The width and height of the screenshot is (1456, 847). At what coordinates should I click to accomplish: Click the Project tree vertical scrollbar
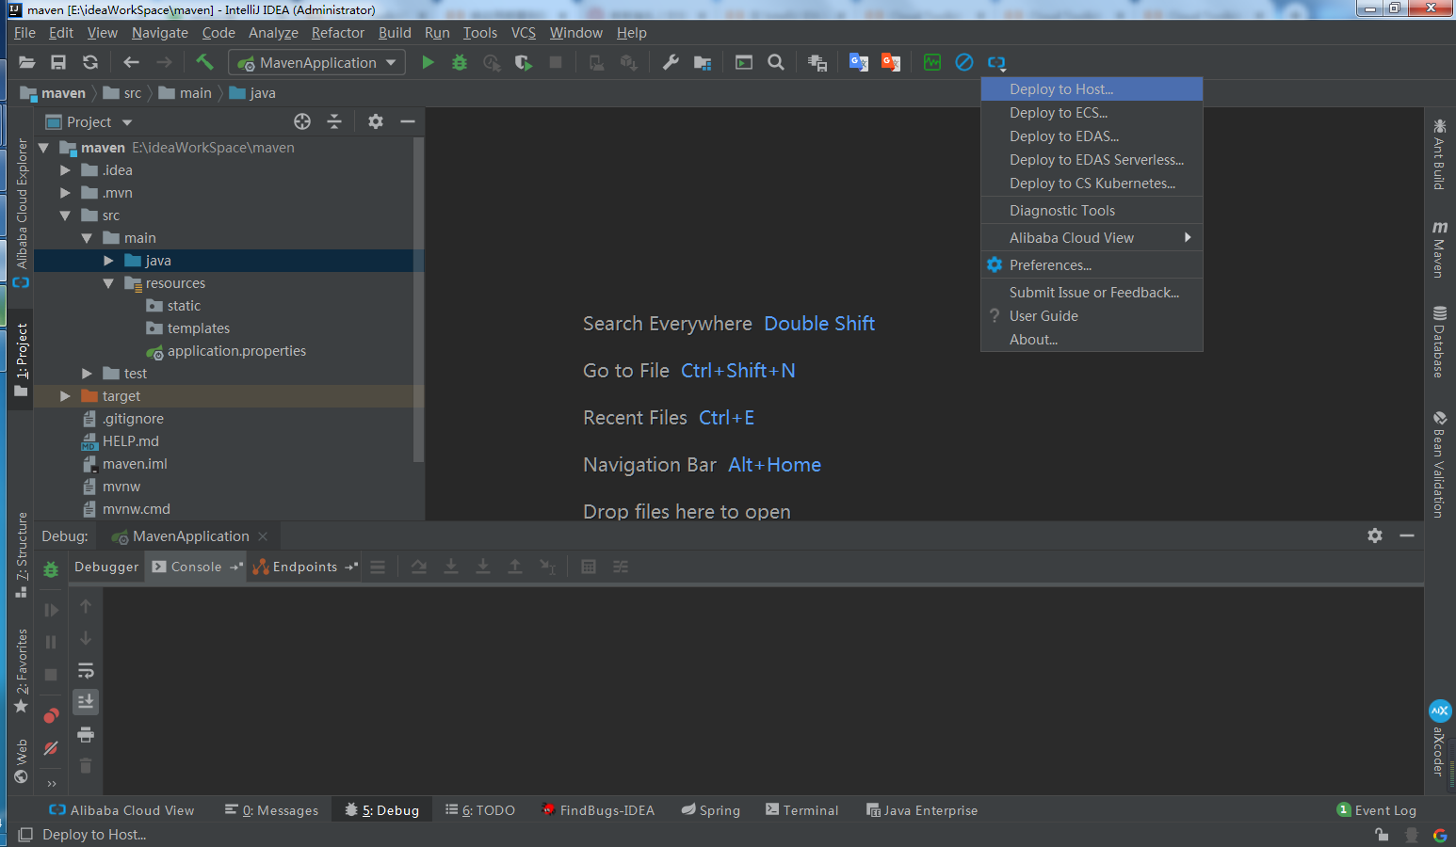418,299
